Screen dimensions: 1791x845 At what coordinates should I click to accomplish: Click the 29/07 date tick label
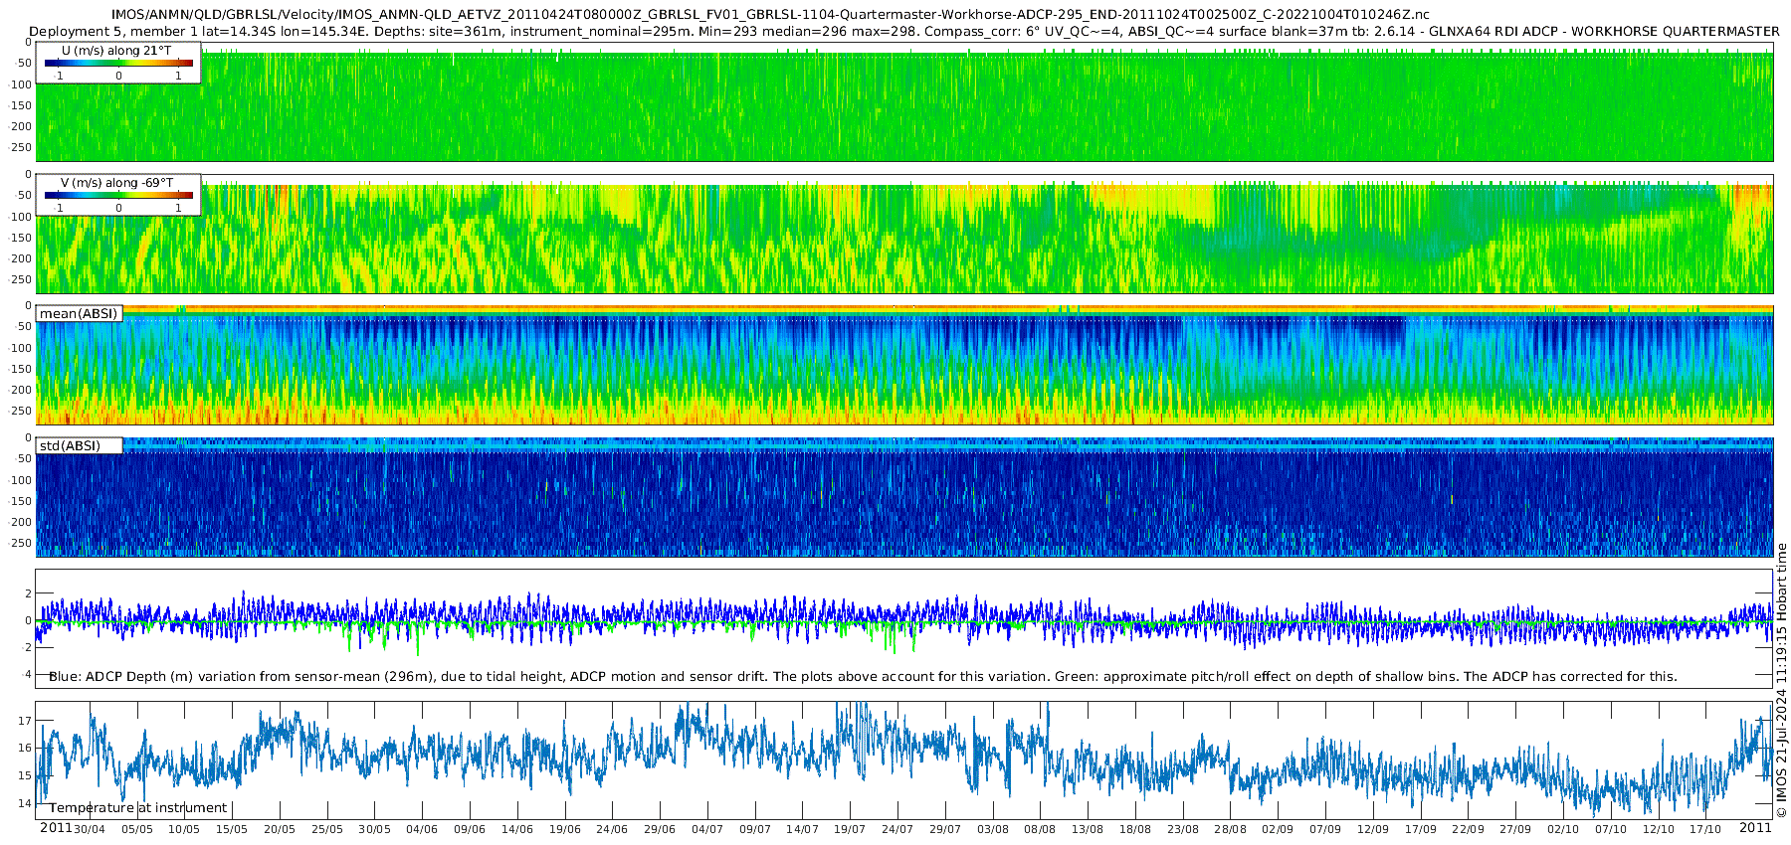[x=945, y=829]
